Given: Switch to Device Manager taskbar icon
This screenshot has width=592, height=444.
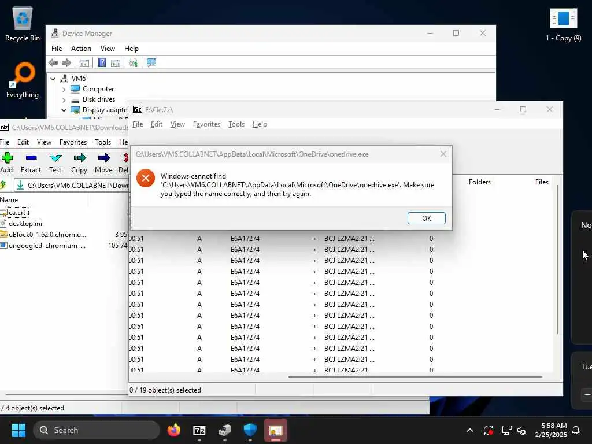Looking at the screenshot, I should point(225,430).
